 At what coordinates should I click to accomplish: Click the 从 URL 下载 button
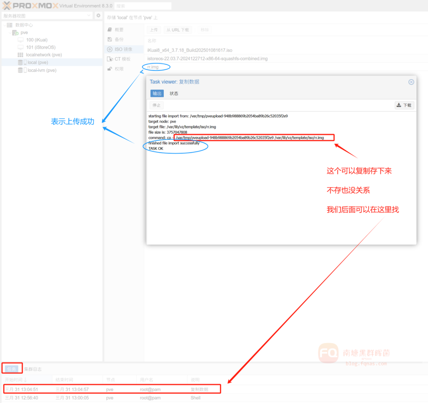click(177, 30)
